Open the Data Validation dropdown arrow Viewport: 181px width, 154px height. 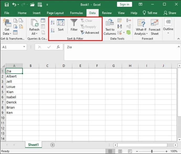[124, 33]
